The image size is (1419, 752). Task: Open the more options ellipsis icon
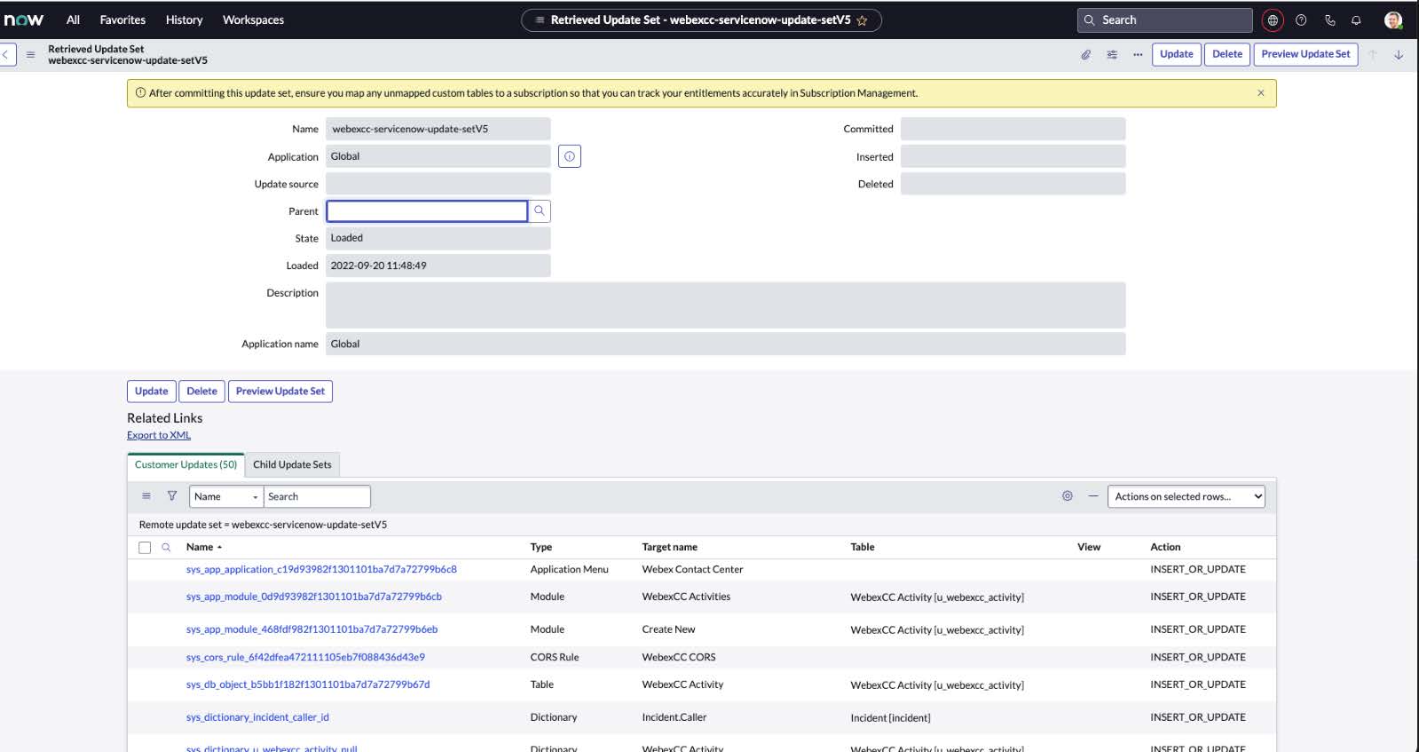1138,54
